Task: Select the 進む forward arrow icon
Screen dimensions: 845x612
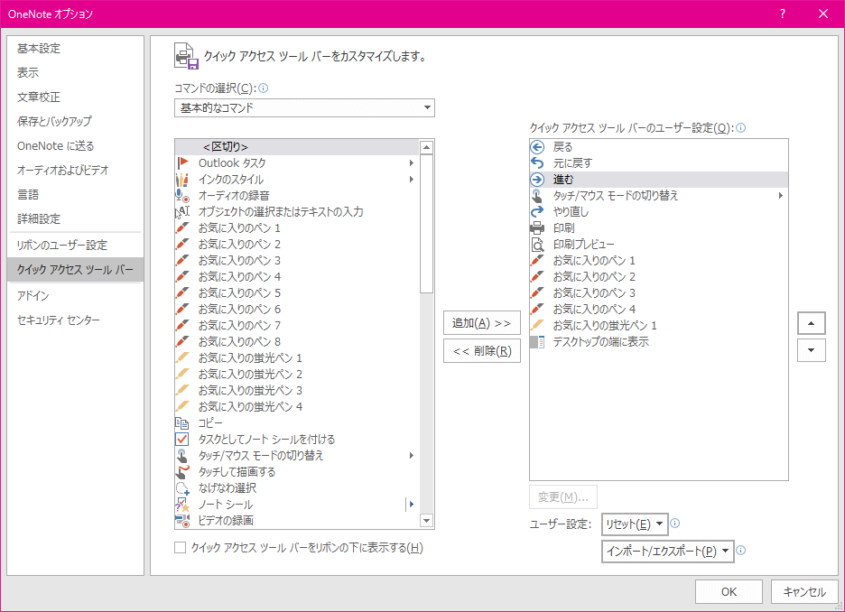Action: 537,179
